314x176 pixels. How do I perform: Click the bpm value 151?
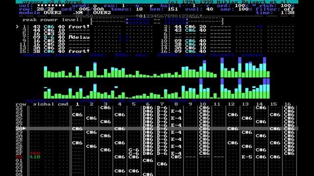click(173, 9)
